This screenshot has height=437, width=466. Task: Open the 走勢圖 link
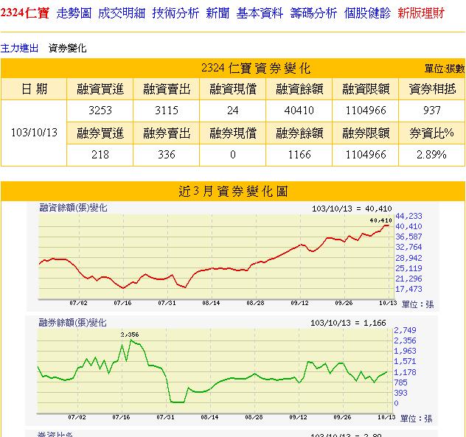(74, 13)
